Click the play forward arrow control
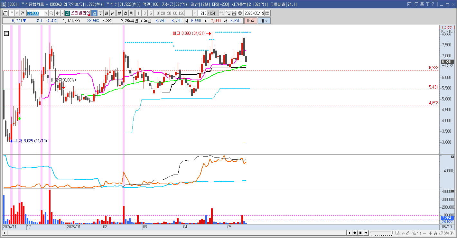 350,233
